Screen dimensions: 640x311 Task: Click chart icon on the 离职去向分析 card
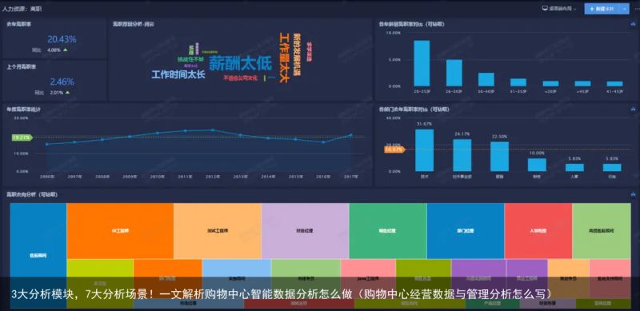[632, 195]
